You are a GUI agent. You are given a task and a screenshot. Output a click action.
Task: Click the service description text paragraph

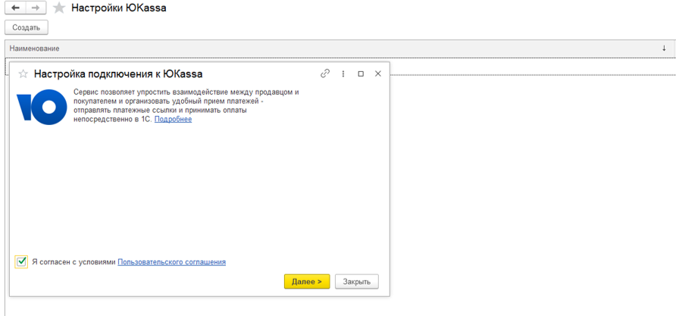[186, 106]
